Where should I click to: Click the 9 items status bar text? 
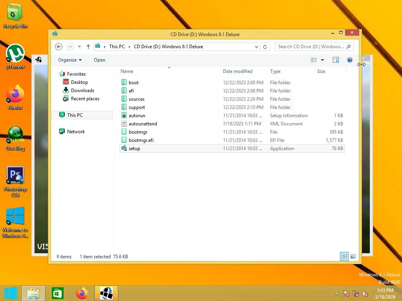[64, 256]
